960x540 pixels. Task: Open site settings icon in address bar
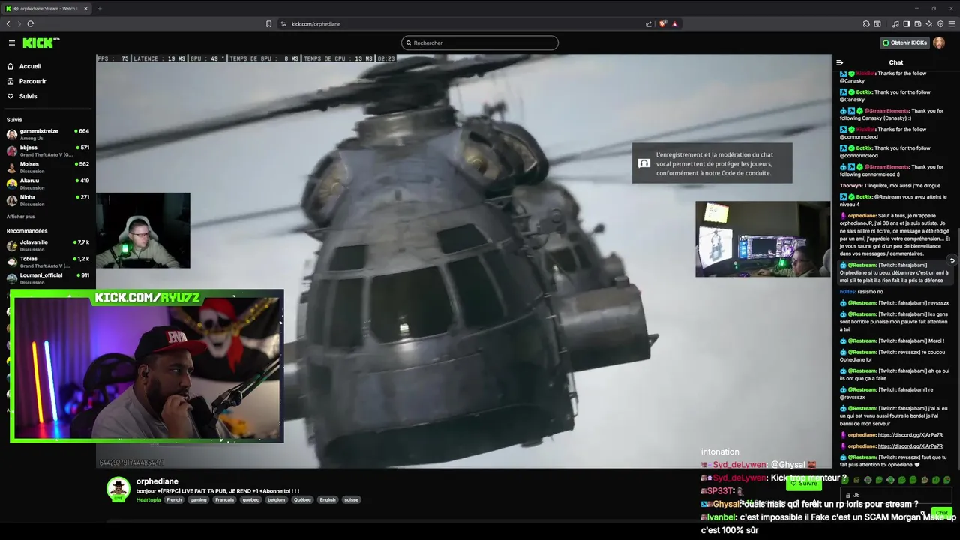coord(283,23)
